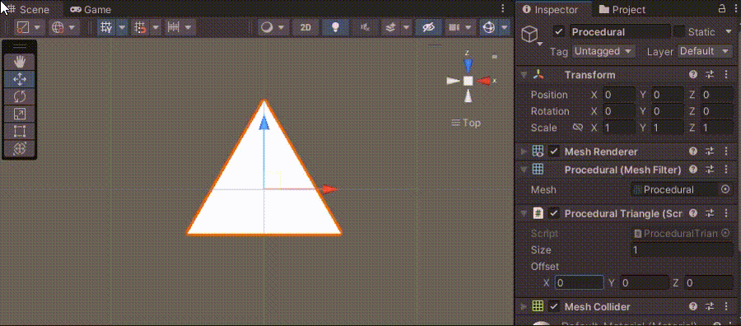741x326 pixels.
Task: Select the Rotate tool
Action: [20, 96]
